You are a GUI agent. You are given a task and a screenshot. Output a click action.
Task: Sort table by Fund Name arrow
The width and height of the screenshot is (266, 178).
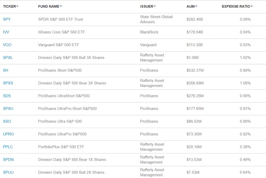[x=61, y=7]
